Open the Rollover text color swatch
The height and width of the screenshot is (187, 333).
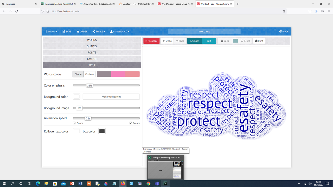pos(76,131)
